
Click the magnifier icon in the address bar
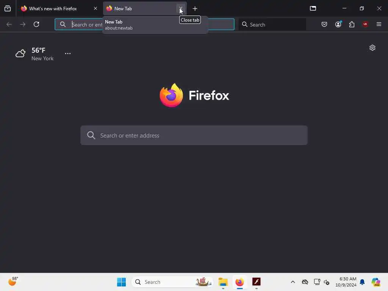[x=63, y=24]
